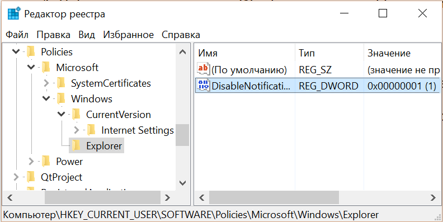Expand the QtProject tree node
443x222 pixels.
16,177
